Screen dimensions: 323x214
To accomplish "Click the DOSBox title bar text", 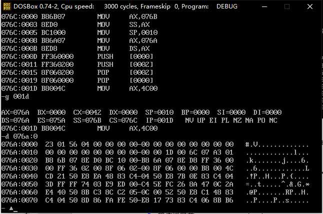I will pyautogui.click(x=125, y=6).
